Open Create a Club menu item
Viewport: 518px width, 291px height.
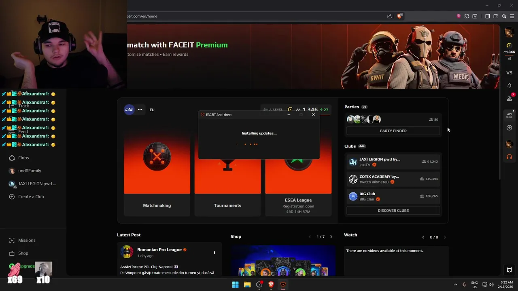coord(31,196)
